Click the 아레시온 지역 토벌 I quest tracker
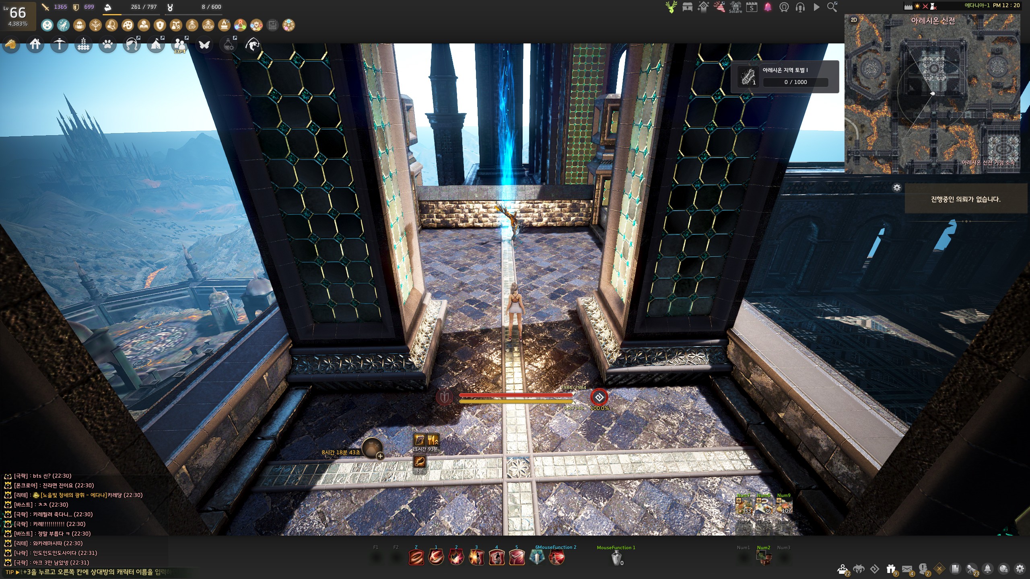 click(x=785, y=76)
